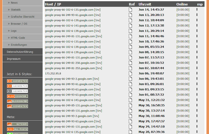Open referrer page icon for Jun 07, 10:07:44
This screenshot has height=134, width=209.
[x=130, y=68]
